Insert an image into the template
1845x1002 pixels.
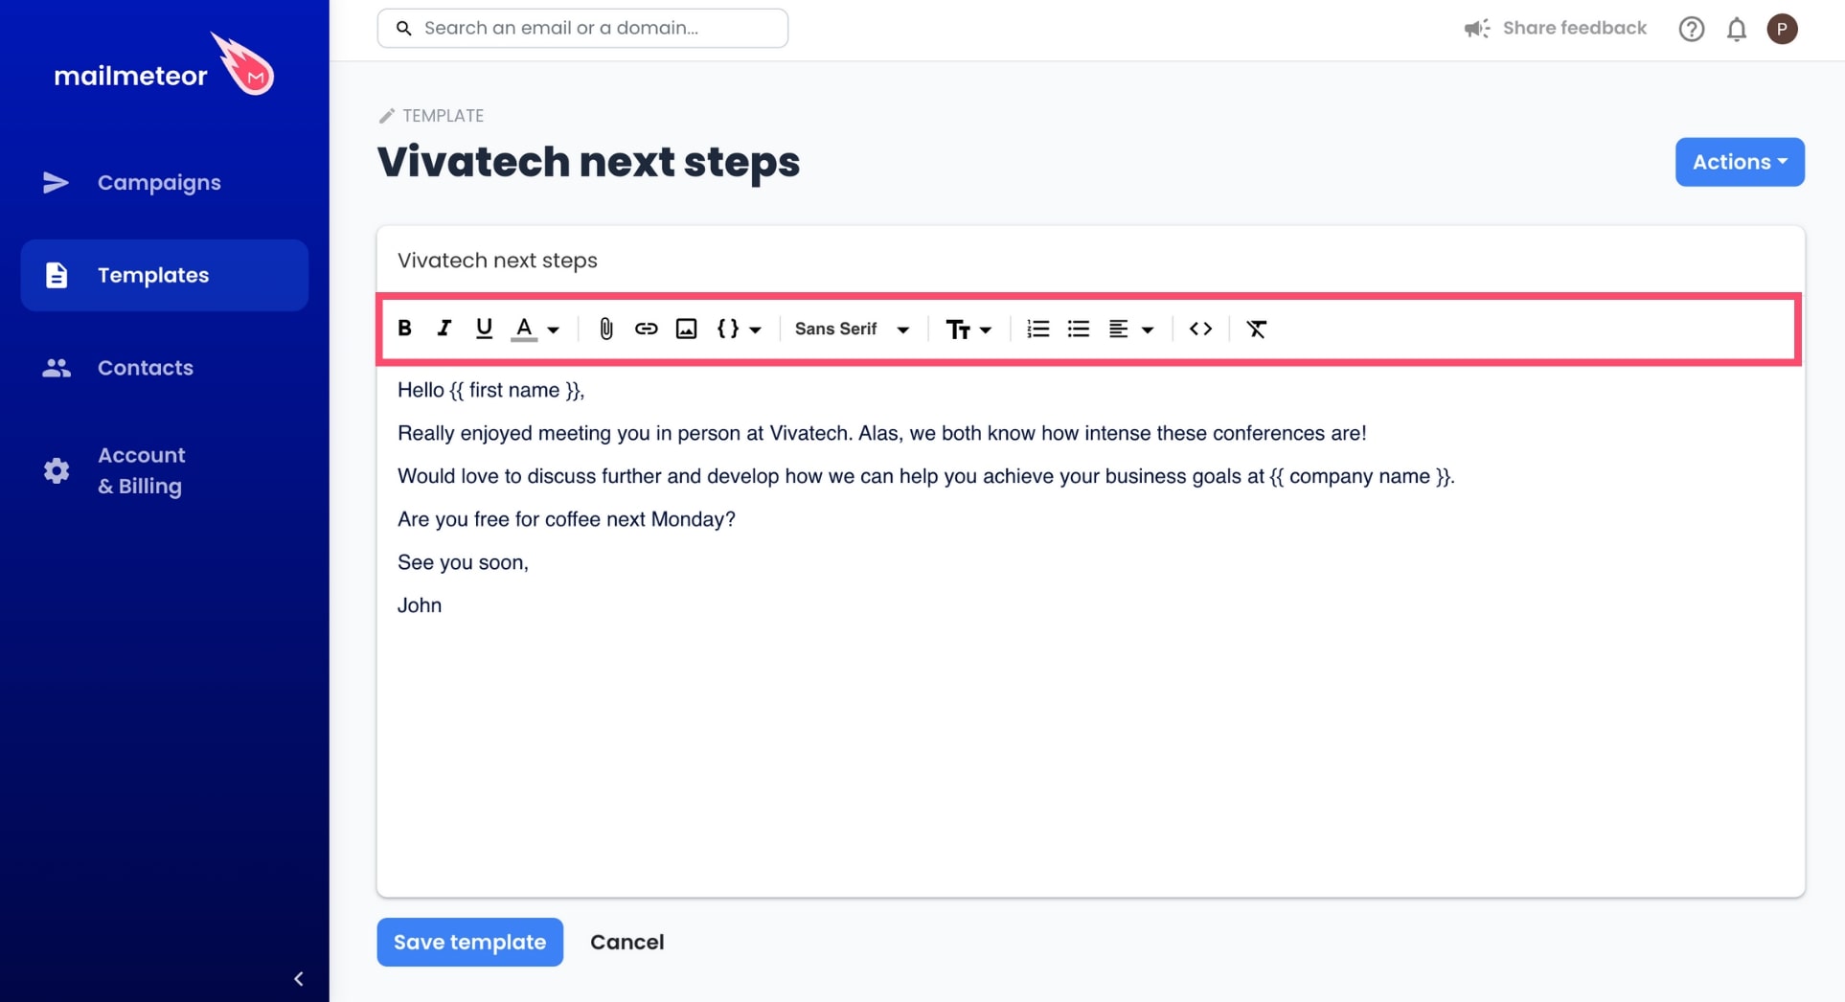click(x=686, y=329)
